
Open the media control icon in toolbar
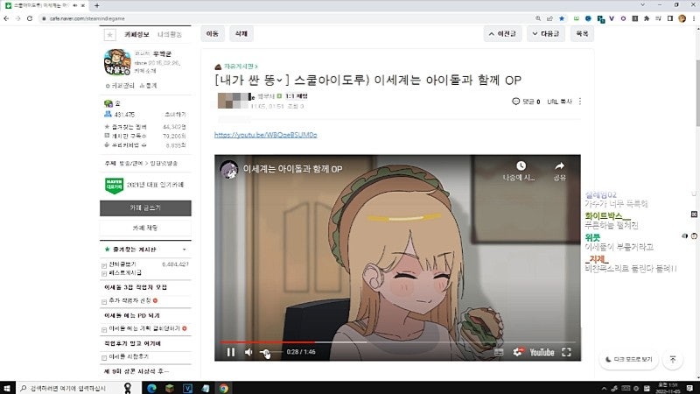coord(658,18)
